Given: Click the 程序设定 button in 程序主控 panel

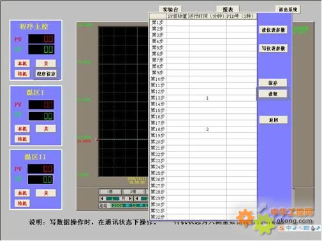Looking at the screenshot, I should [x=46, y=74].
